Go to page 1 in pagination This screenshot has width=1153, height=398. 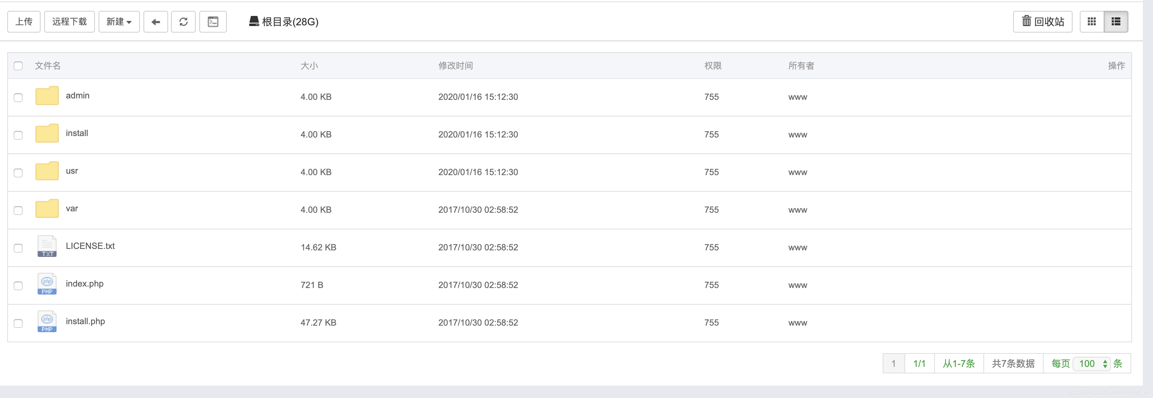click(894, 364)
